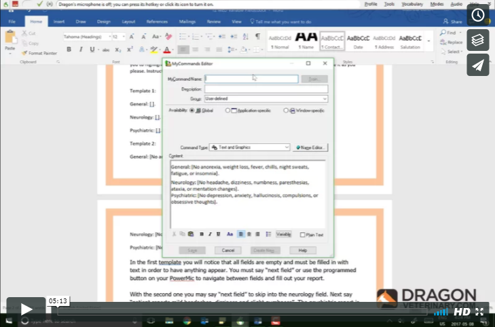This screenshot has width=495, height=327.
Task: Open the Change Case Aa dropdown
Action: [x=157, y=37]
